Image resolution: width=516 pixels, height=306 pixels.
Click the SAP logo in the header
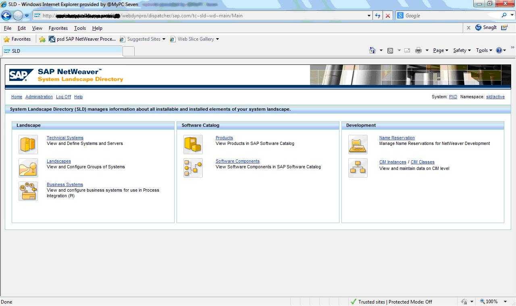point(21,75)
